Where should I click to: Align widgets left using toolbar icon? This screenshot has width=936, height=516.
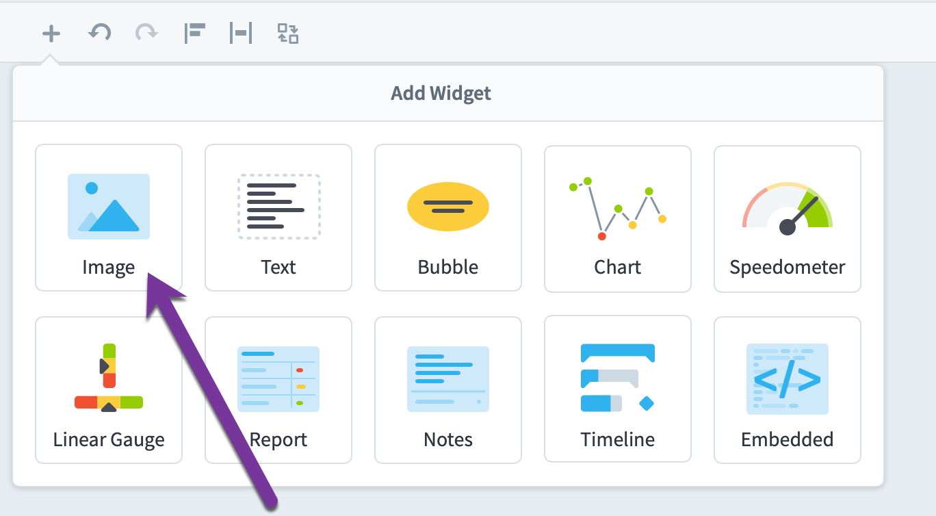(x=195, y=33)
